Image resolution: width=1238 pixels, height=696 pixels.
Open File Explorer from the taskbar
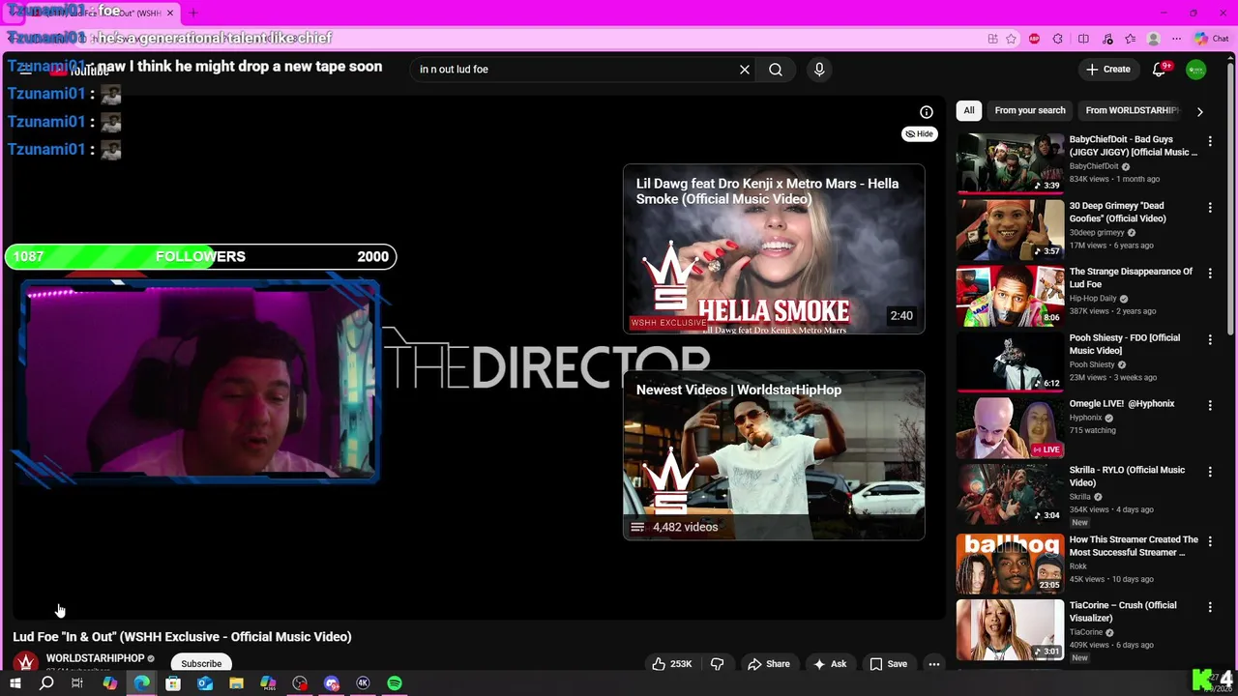236,683
